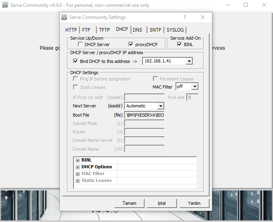Toggle Persistent Leases checkbox
The width and height of the screenshot is (273, 222).
155,79
